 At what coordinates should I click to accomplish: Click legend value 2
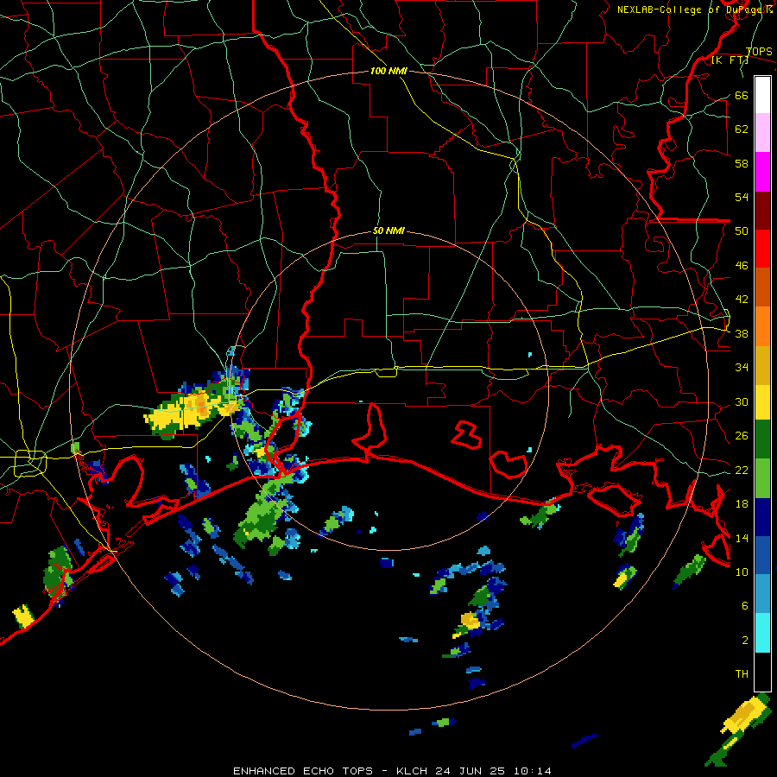point(745,641)
